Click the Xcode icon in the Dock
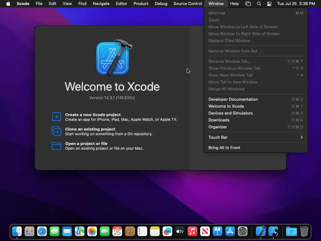 261,231
